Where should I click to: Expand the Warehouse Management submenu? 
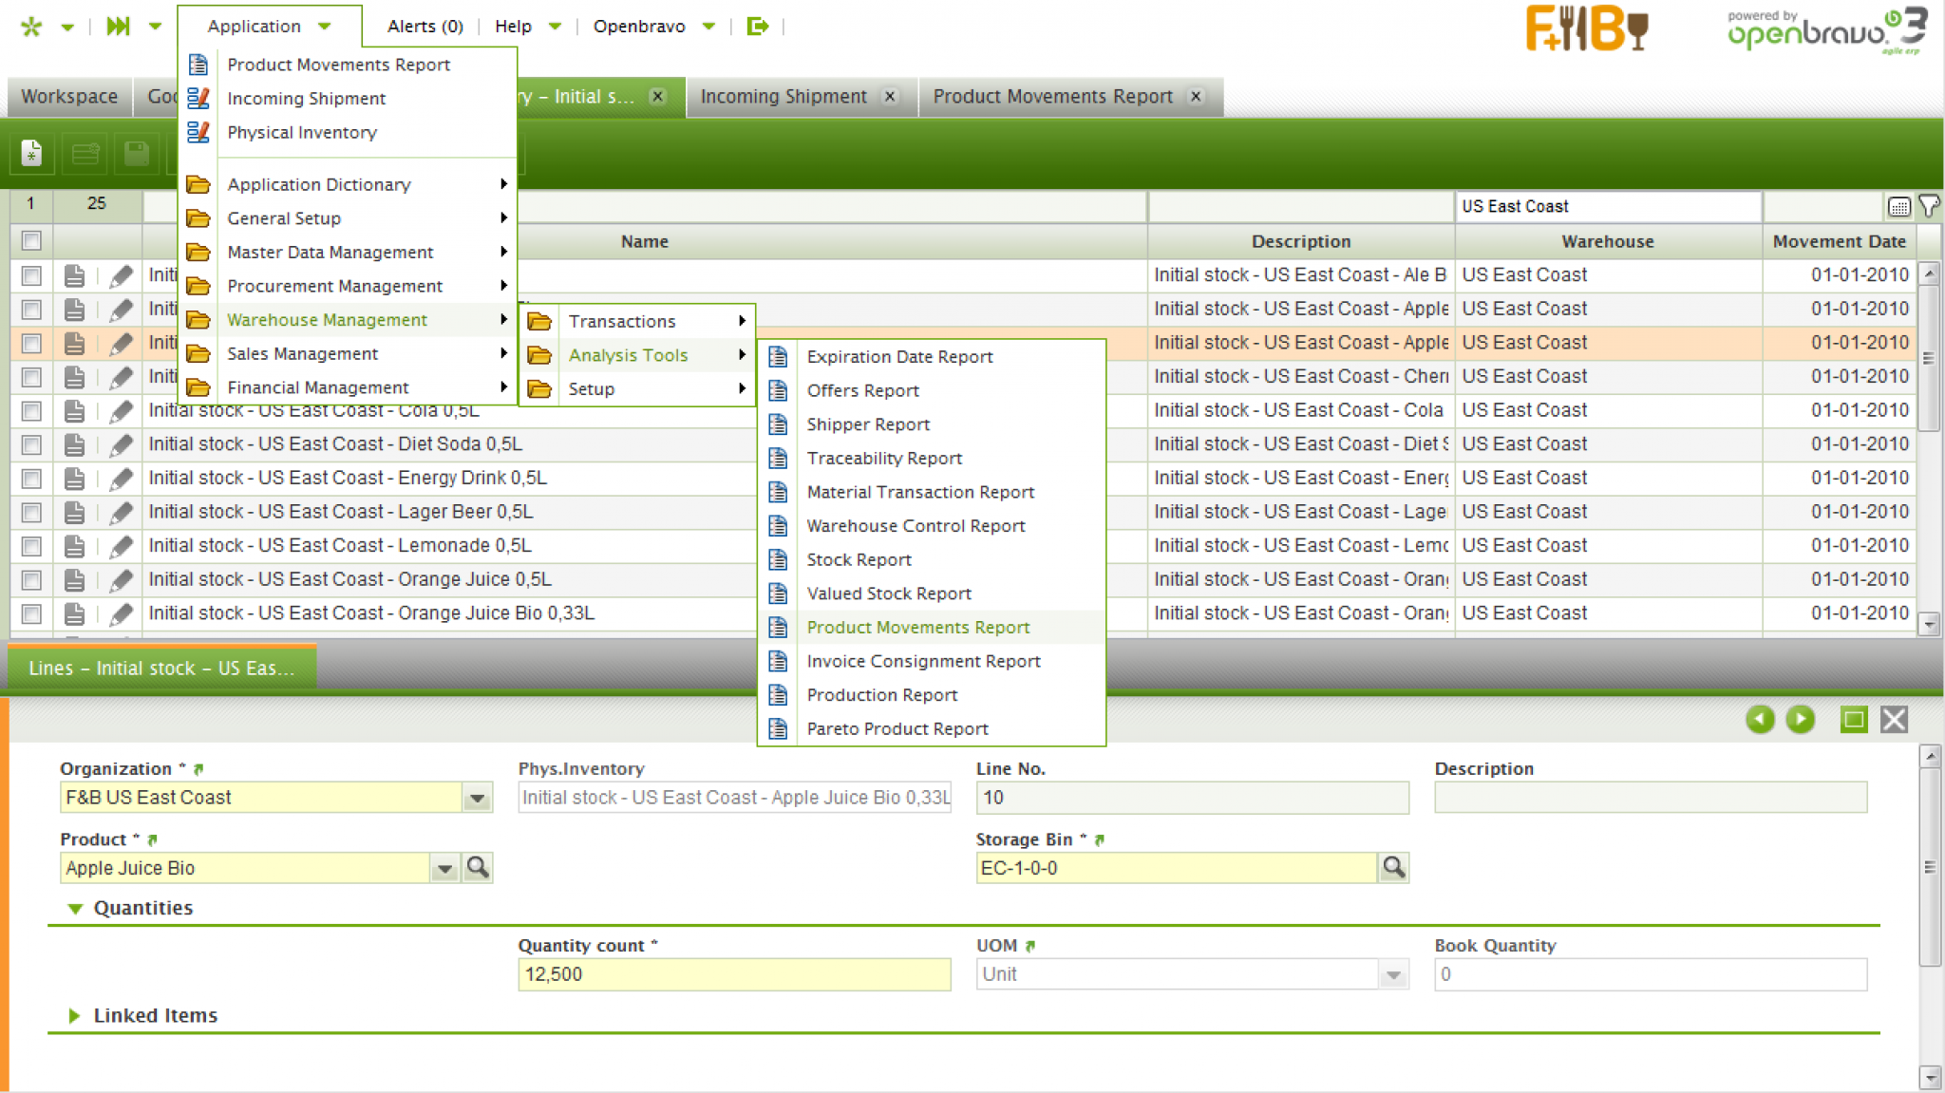327,320
